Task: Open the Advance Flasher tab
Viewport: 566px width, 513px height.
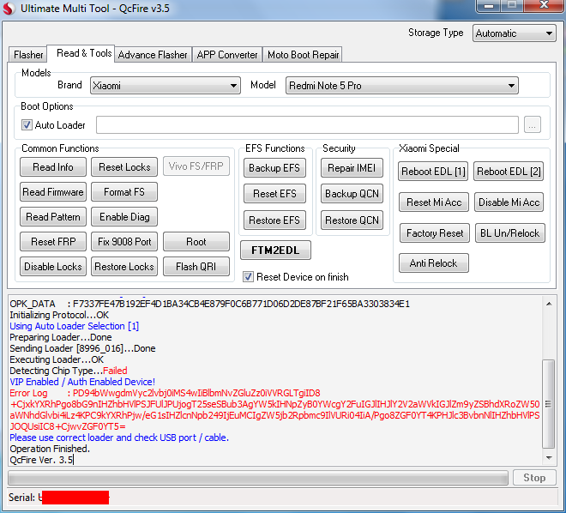Action: click(x=153, y=55)
